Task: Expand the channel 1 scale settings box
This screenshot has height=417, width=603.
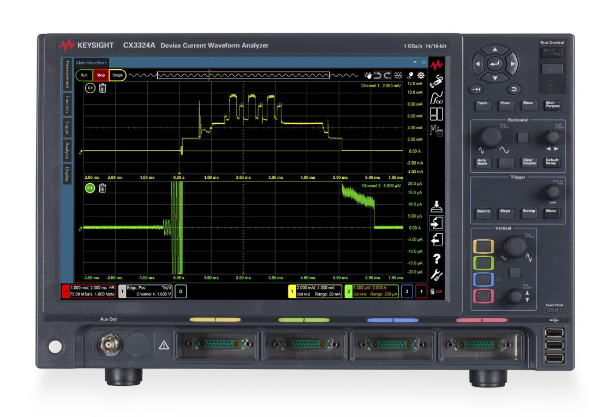Action: [315, 292]
